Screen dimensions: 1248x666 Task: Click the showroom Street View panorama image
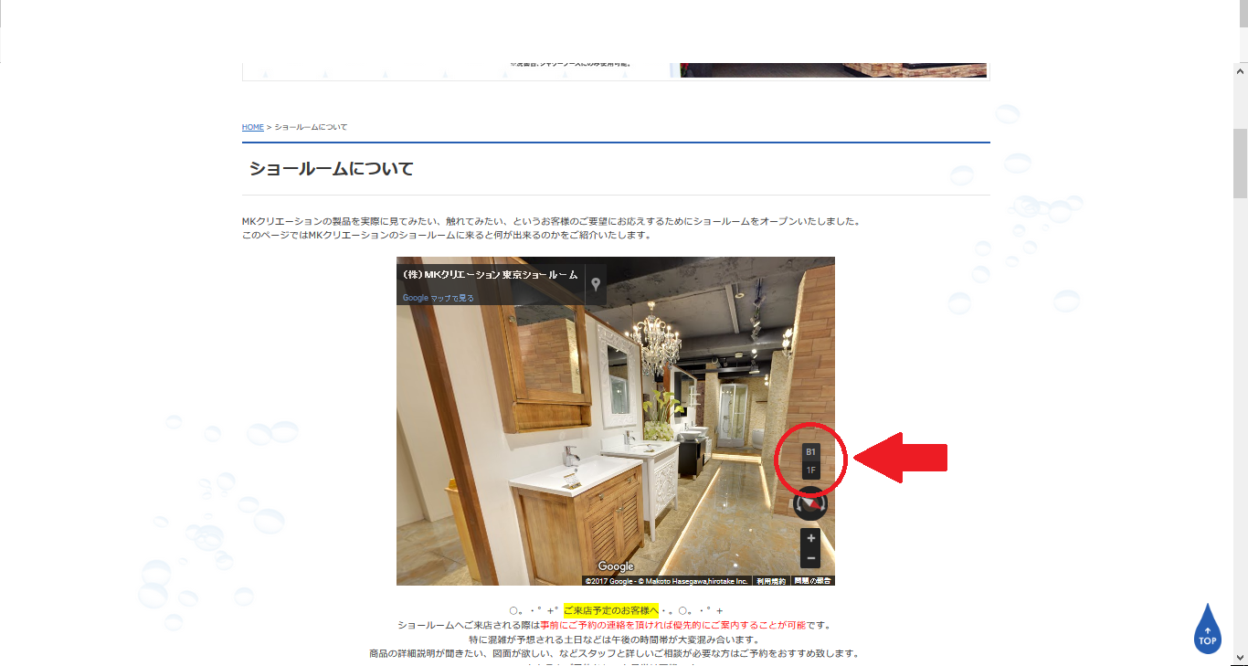[x=615, y=420]
